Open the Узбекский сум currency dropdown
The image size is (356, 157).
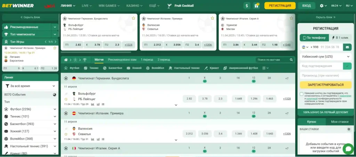[325, 57]
